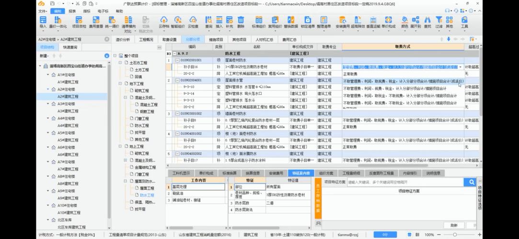Image resolution: width=519 pixels, height=239 pixels.
Task: Open the 工程量明细 bottom tab
Action: (x=352, y=173)
